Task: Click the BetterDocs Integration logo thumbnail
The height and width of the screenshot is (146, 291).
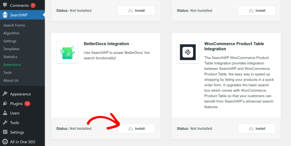Action: (x=67, y=52)
